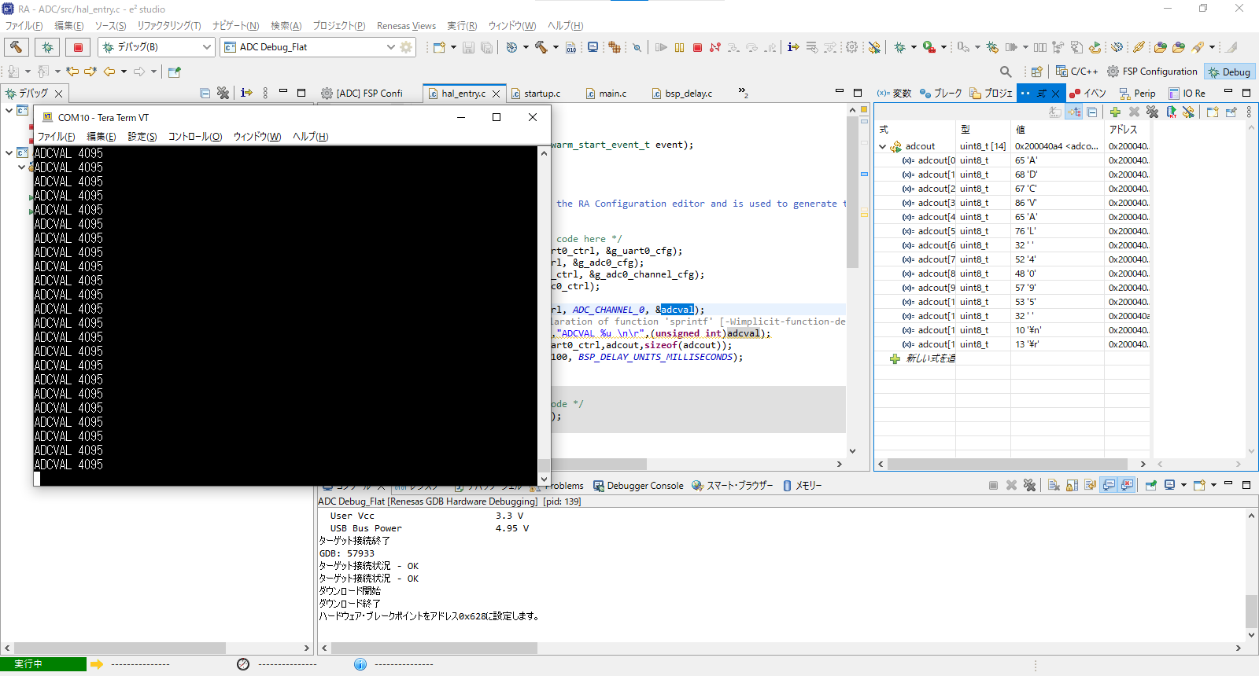Click console horizontal scrollbar thumb
Screen dimensions: 1259x676
pos(434,648)
